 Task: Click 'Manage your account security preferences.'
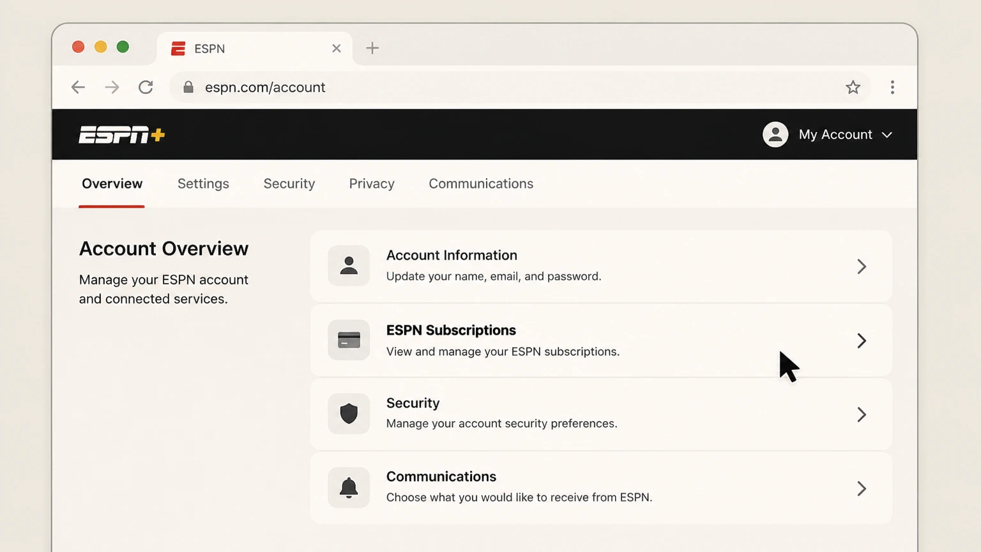pyautogui.click(x=501, y=424)
